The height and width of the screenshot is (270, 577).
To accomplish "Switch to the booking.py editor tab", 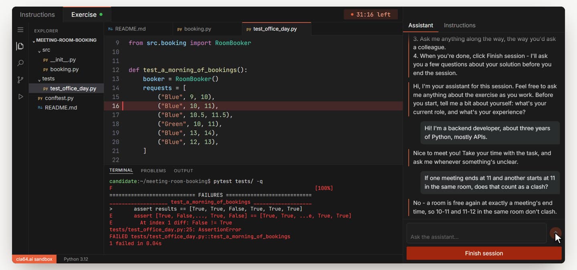I will pyautogui.click(x=207, y=29).
